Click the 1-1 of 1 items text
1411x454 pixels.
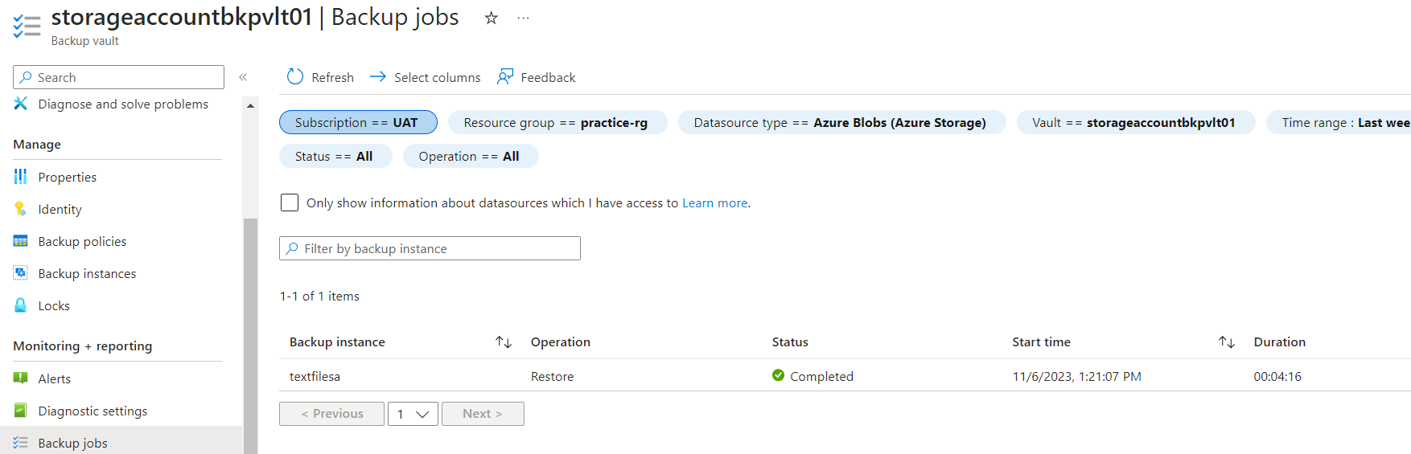319,296
